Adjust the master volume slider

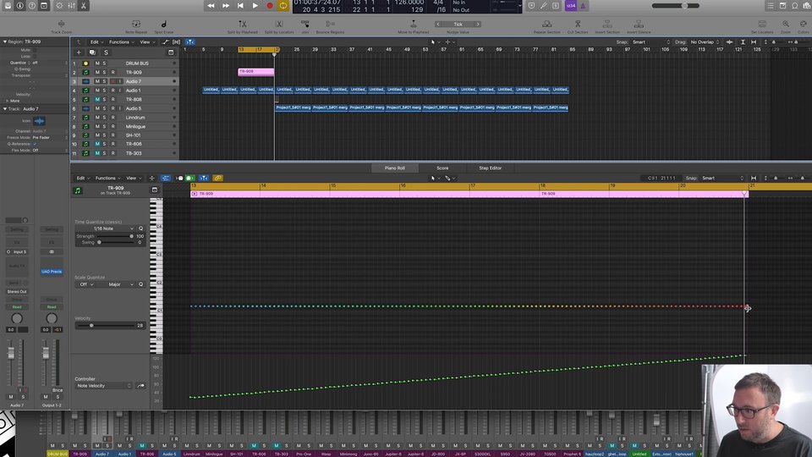(677, 6)
